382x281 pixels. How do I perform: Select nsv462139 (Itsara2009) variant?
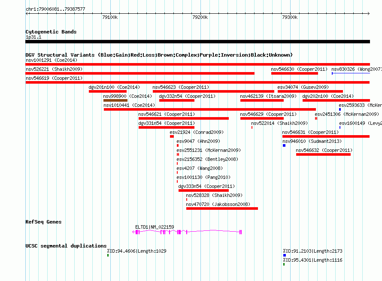click(x=262, y=100)
